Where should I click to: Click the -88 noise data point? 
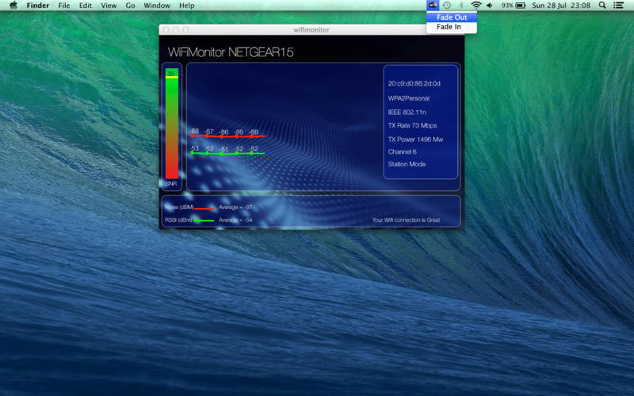click(x=193, y=136)
